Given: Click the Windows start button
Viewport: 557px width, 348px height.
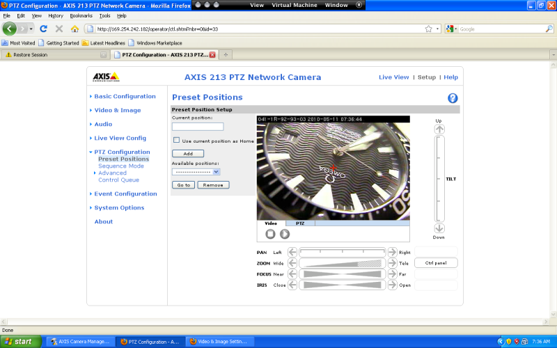Looking at the screenshot, I should [x=21, y=342].
